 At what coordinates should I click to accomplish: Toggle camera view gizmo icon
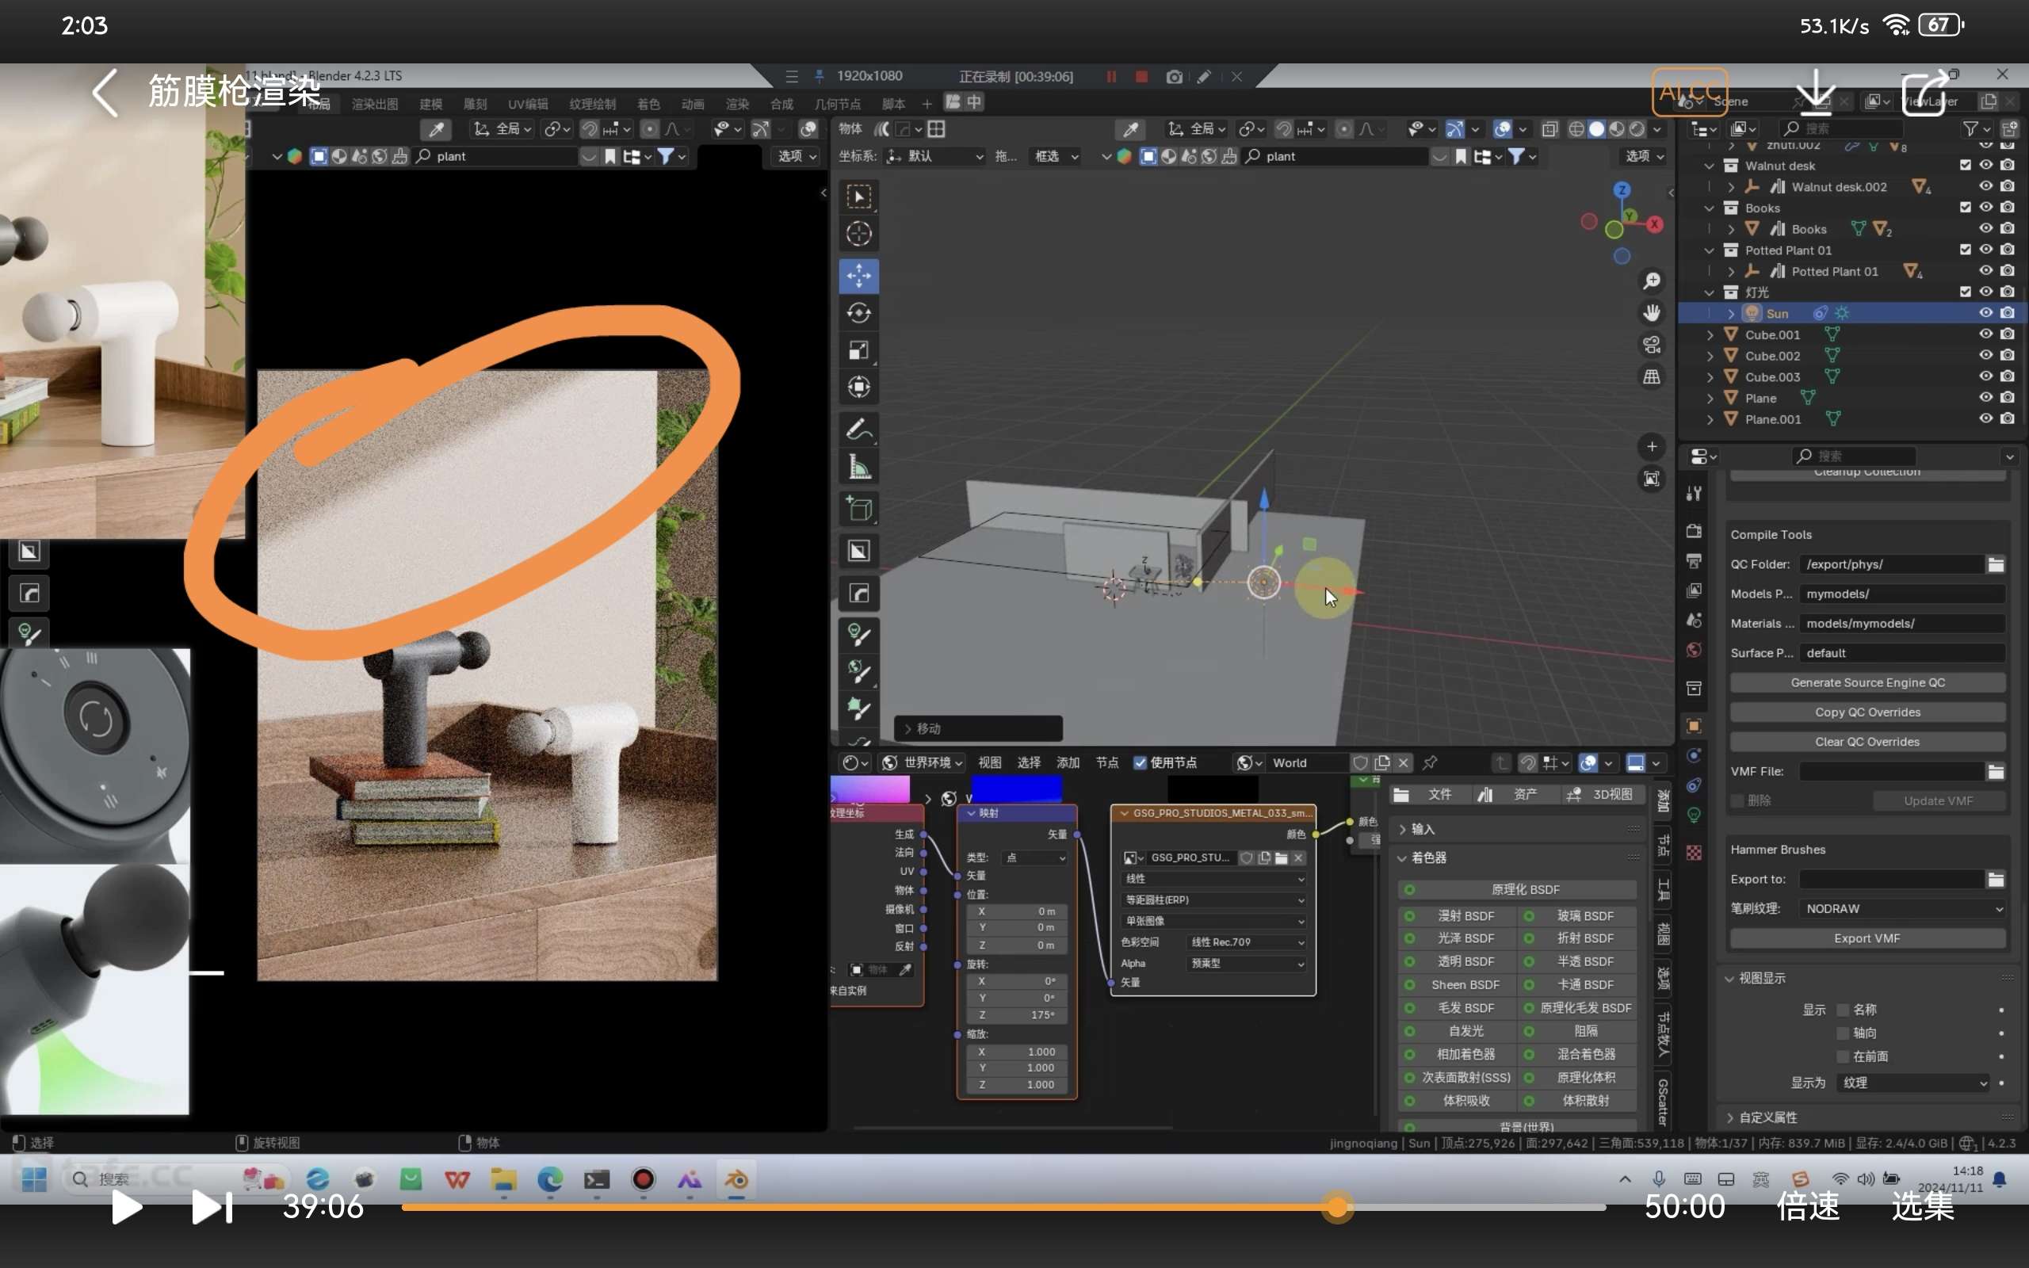tap(1652, 345)
